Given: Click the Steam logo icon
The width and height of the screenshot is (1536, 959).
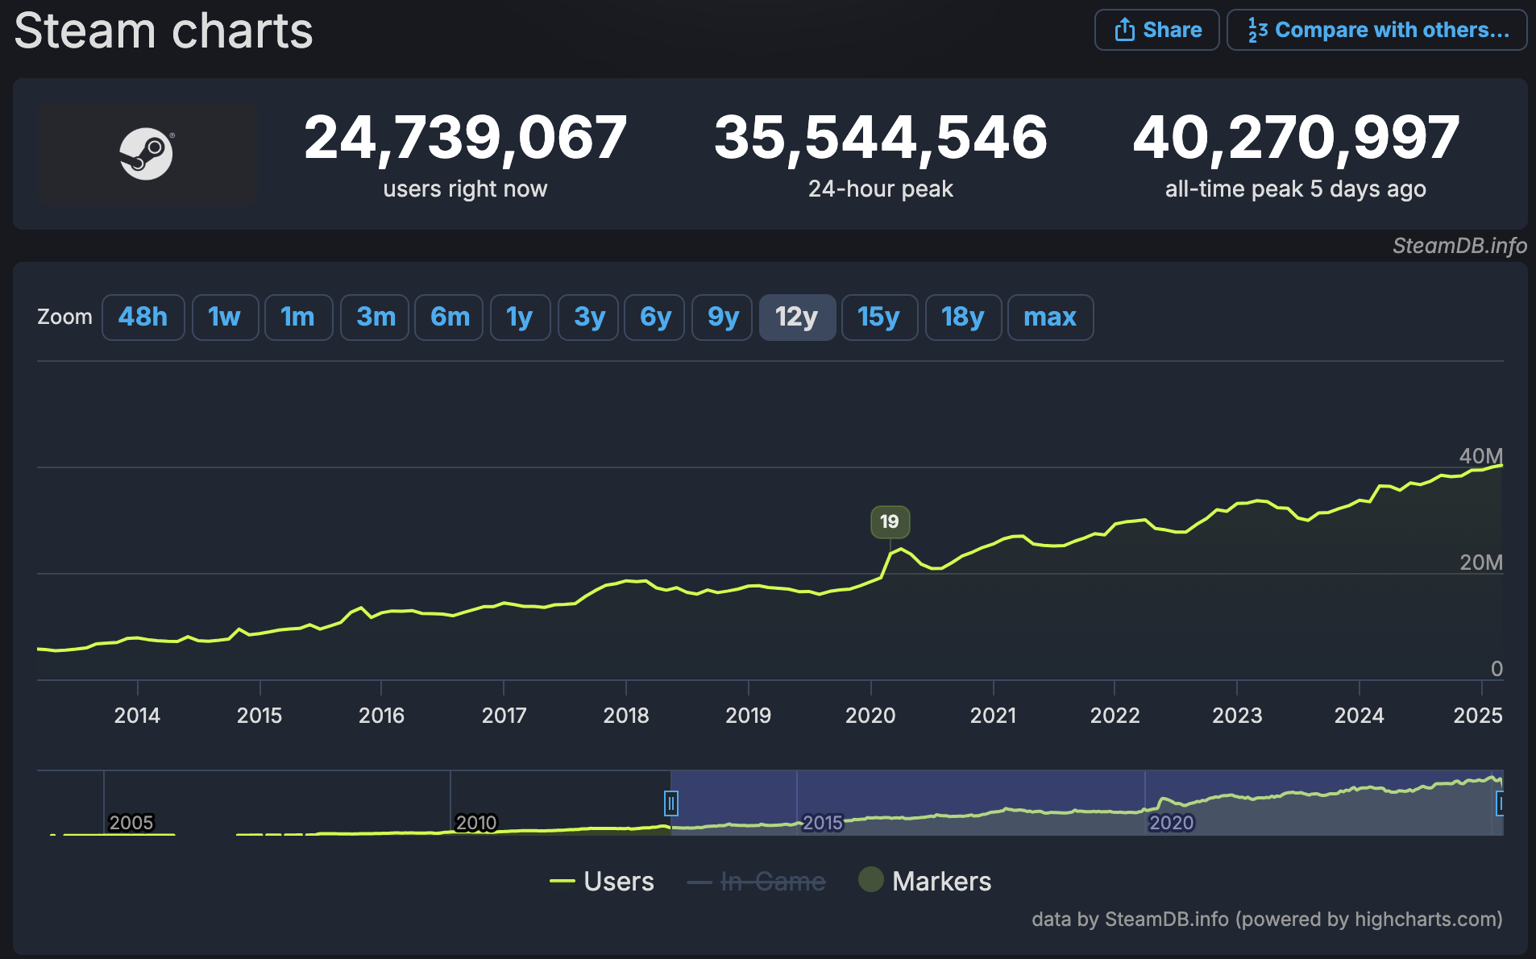Looking at the screenshot, I should [x=147, y=153].
